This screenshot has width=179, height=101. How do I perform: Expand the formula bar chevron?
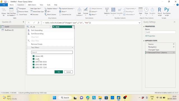click(139, 23)
